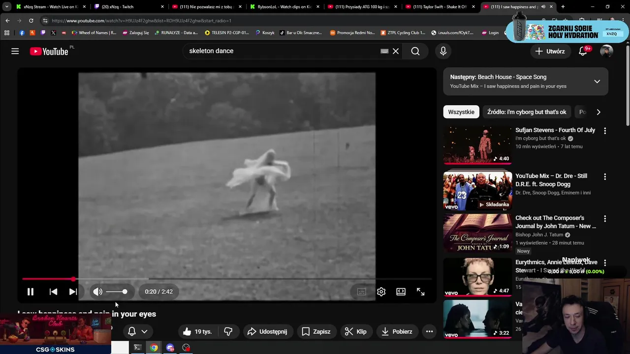This screenshot has width=630, height=354.
Task: Switch to the Taylor Swift - Shake It Off tab
Action: pyautogui.click(x=439, y=7)
